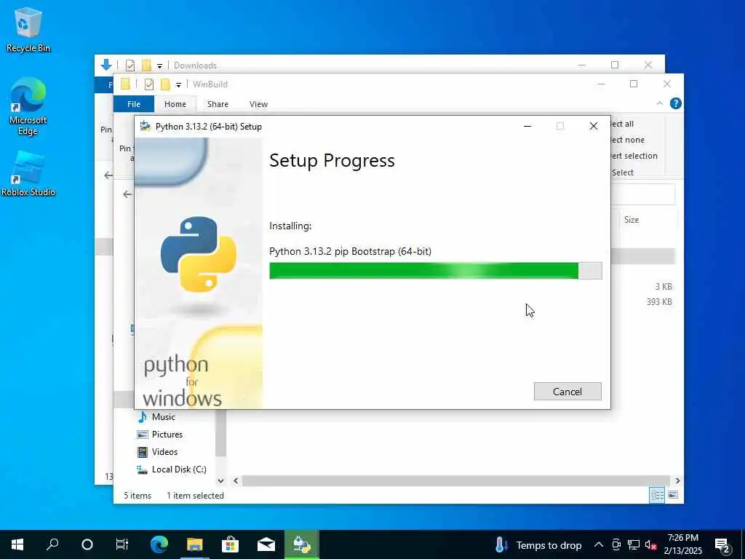Open Local Disk (C:) in navigation pane
Screen dimensions: 745x559
pos(172,469)
